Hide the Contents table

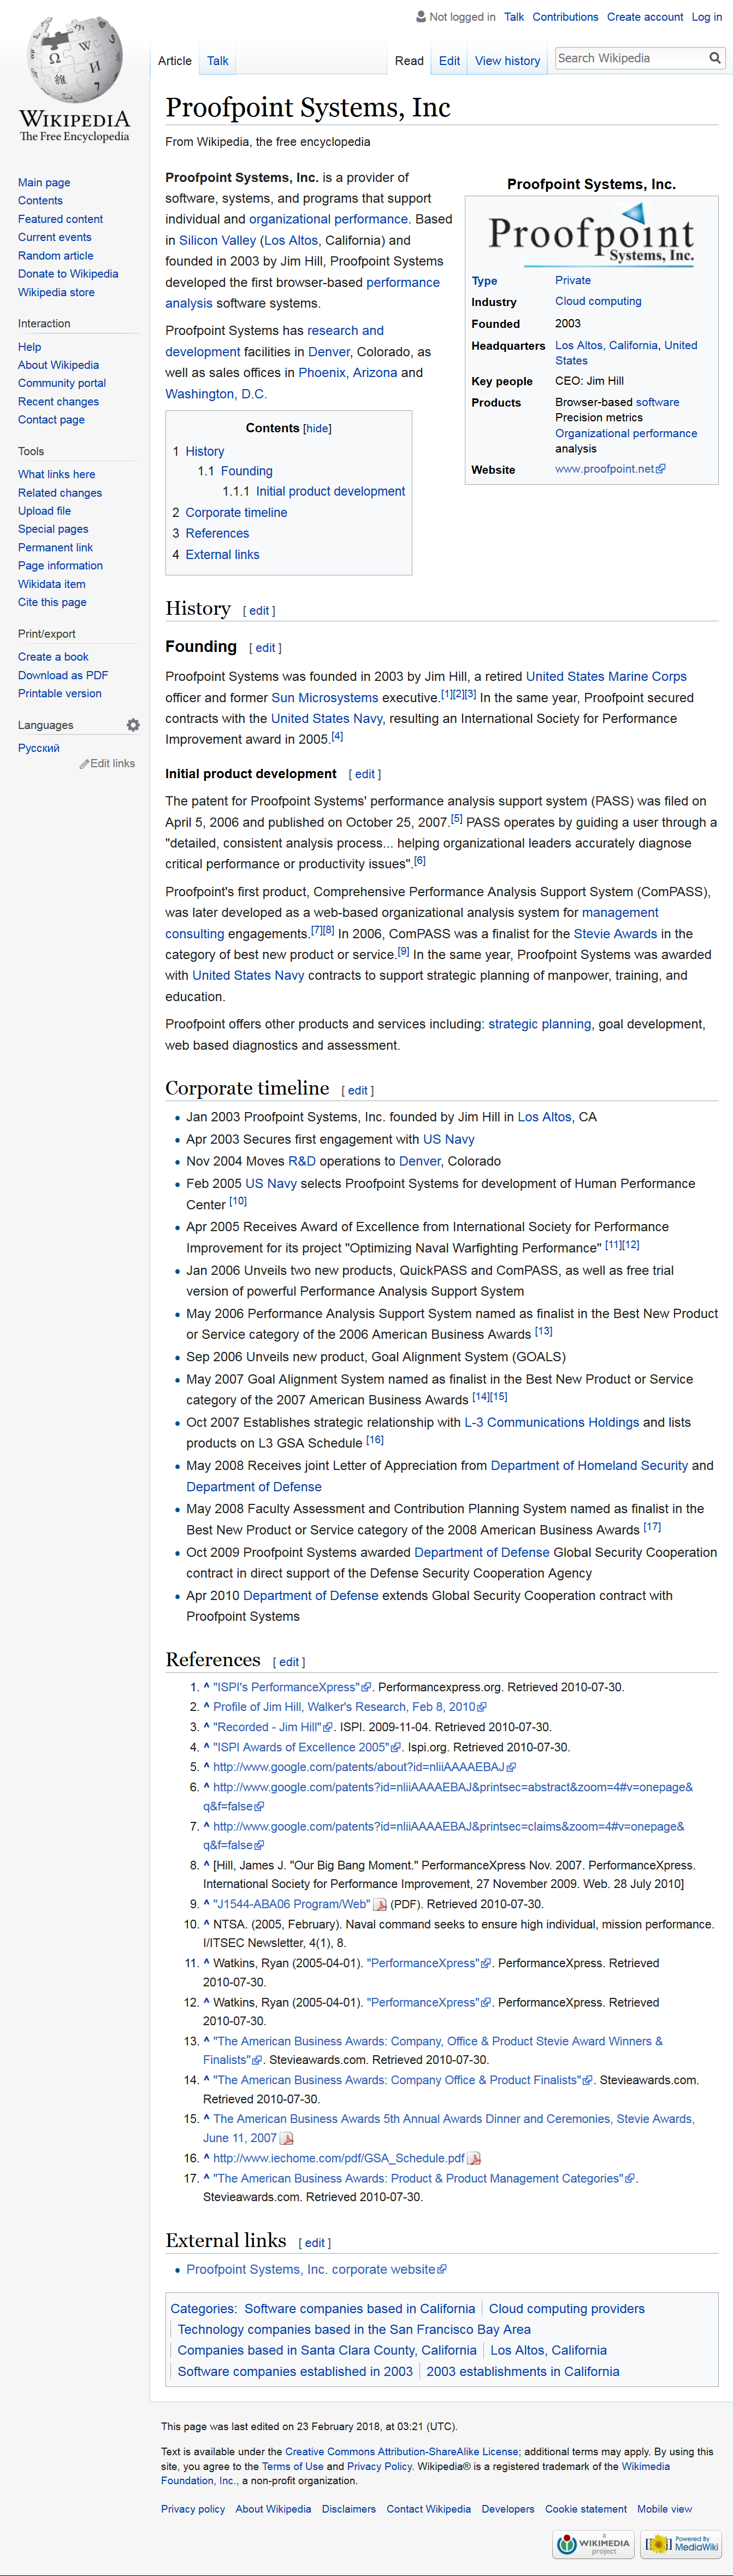click(x=317, y=428)
